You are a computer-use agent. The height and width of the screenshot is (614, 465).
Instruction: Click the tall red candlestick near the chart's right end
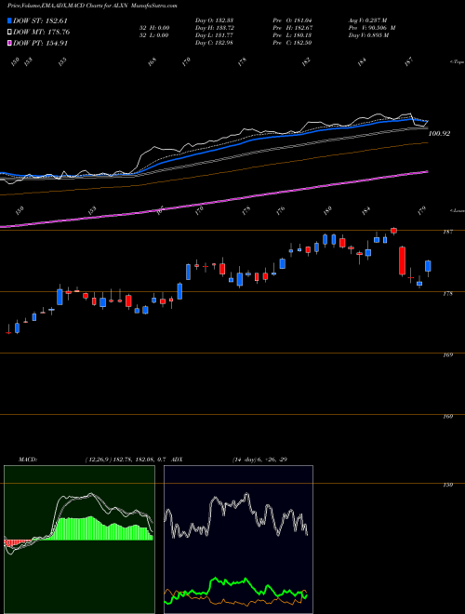tap(402, 260)
